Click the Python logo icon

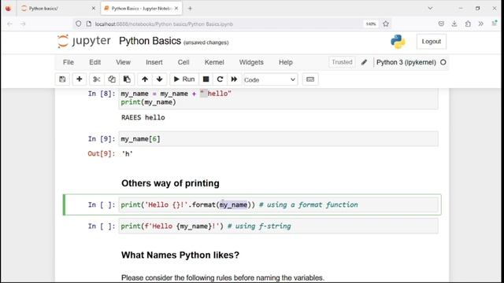click(398, 42)
